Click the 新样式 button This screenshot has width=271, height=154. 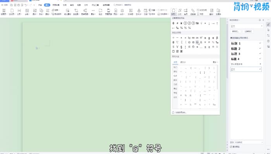click(x=235, y=32)
